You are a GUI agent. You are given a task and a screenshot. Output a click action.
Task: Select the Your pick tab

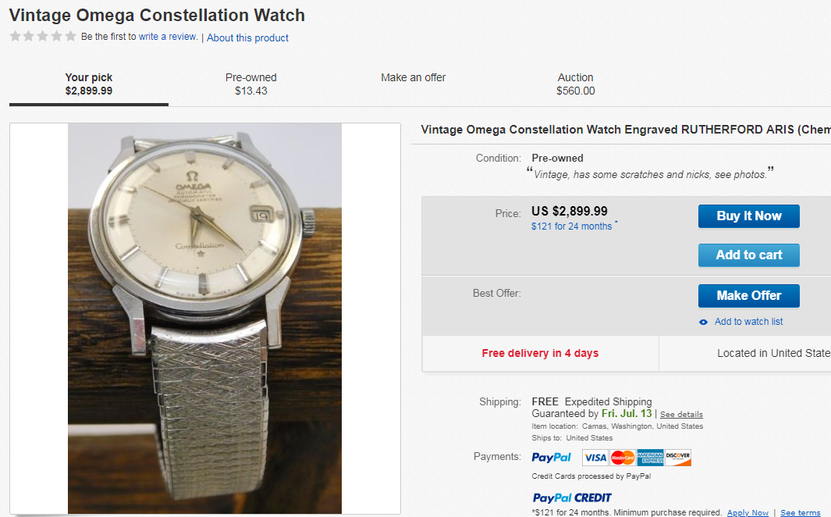pyautogui.click(x=89, y=84)
